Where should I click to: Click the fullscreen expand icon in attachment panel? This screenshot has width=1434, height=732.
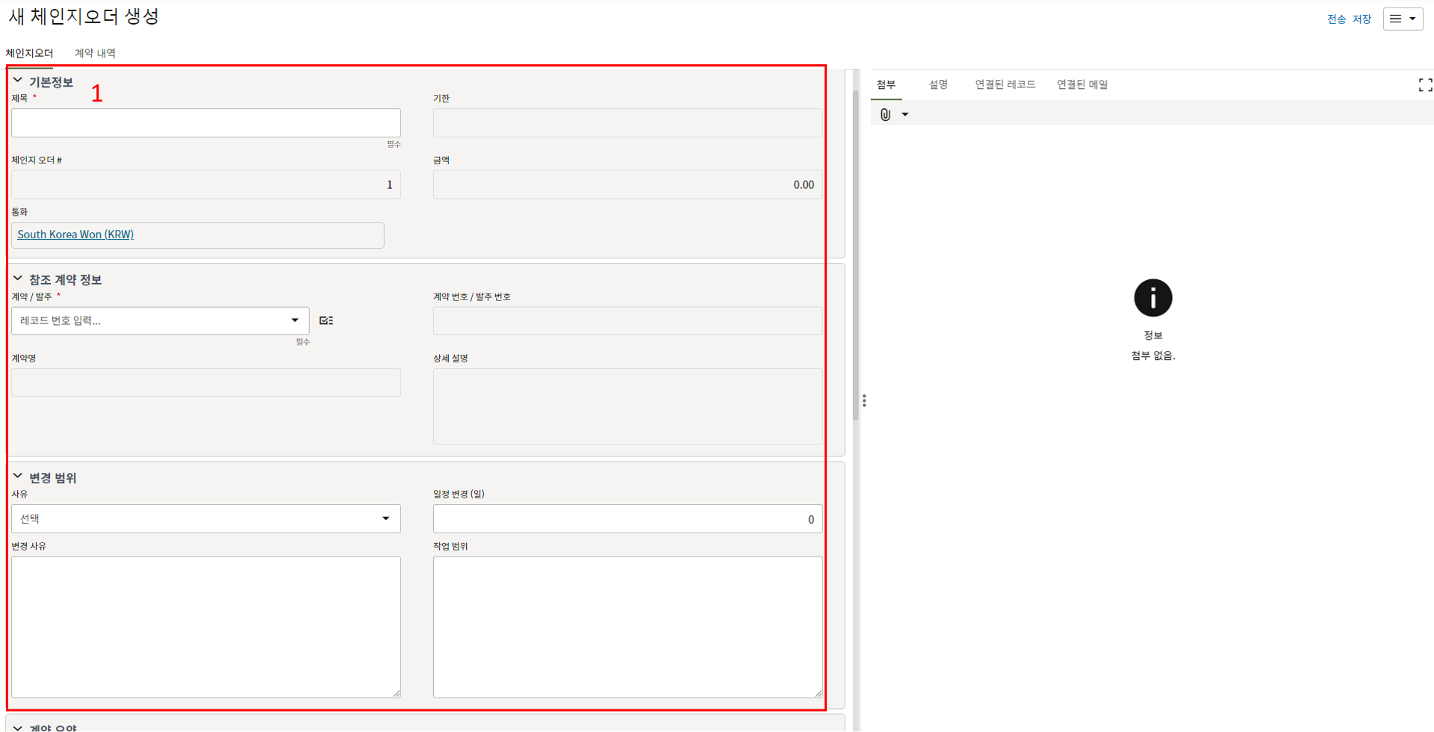tap(1425, 85)
